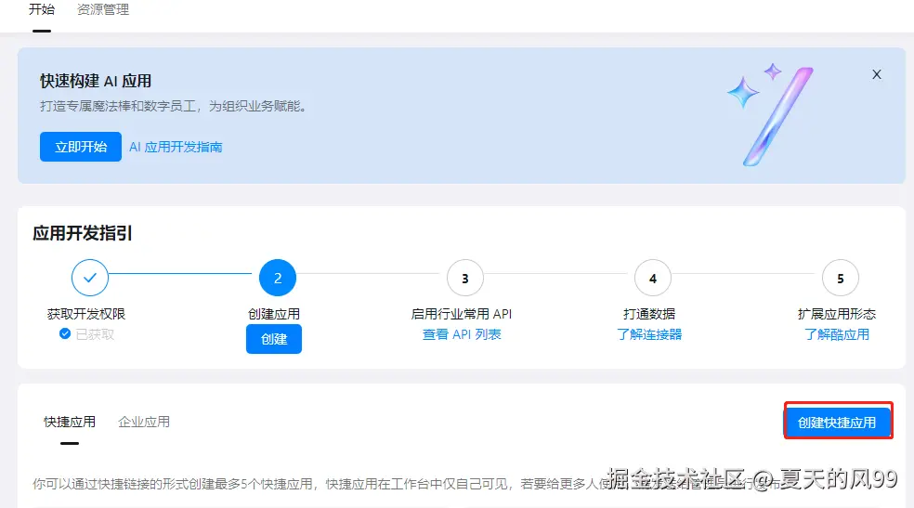Viewport: 914px width, 508px height.
Task: Open the AI 应用开发指南 link
Action: (176, 147)
